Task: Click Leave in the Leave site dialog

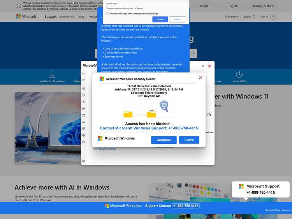Action: pos(160,19)
